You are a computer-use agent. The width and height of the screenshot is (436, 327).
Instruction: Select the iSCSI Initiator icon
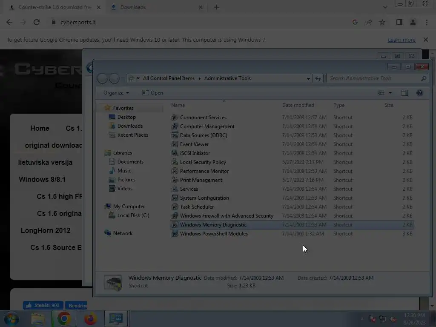(175, 153)
